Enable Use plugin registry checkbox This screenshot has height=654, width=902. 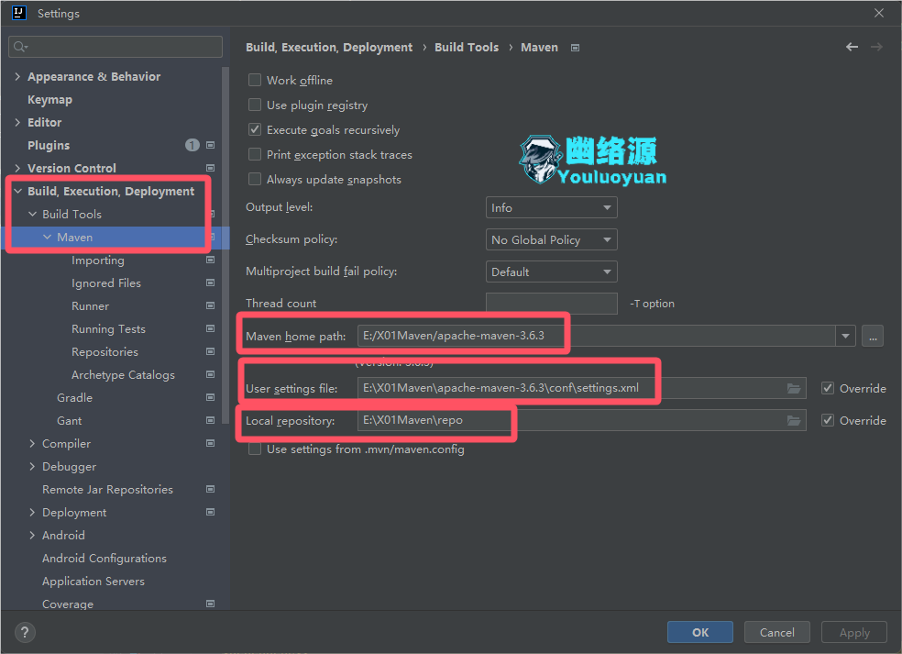254,105
